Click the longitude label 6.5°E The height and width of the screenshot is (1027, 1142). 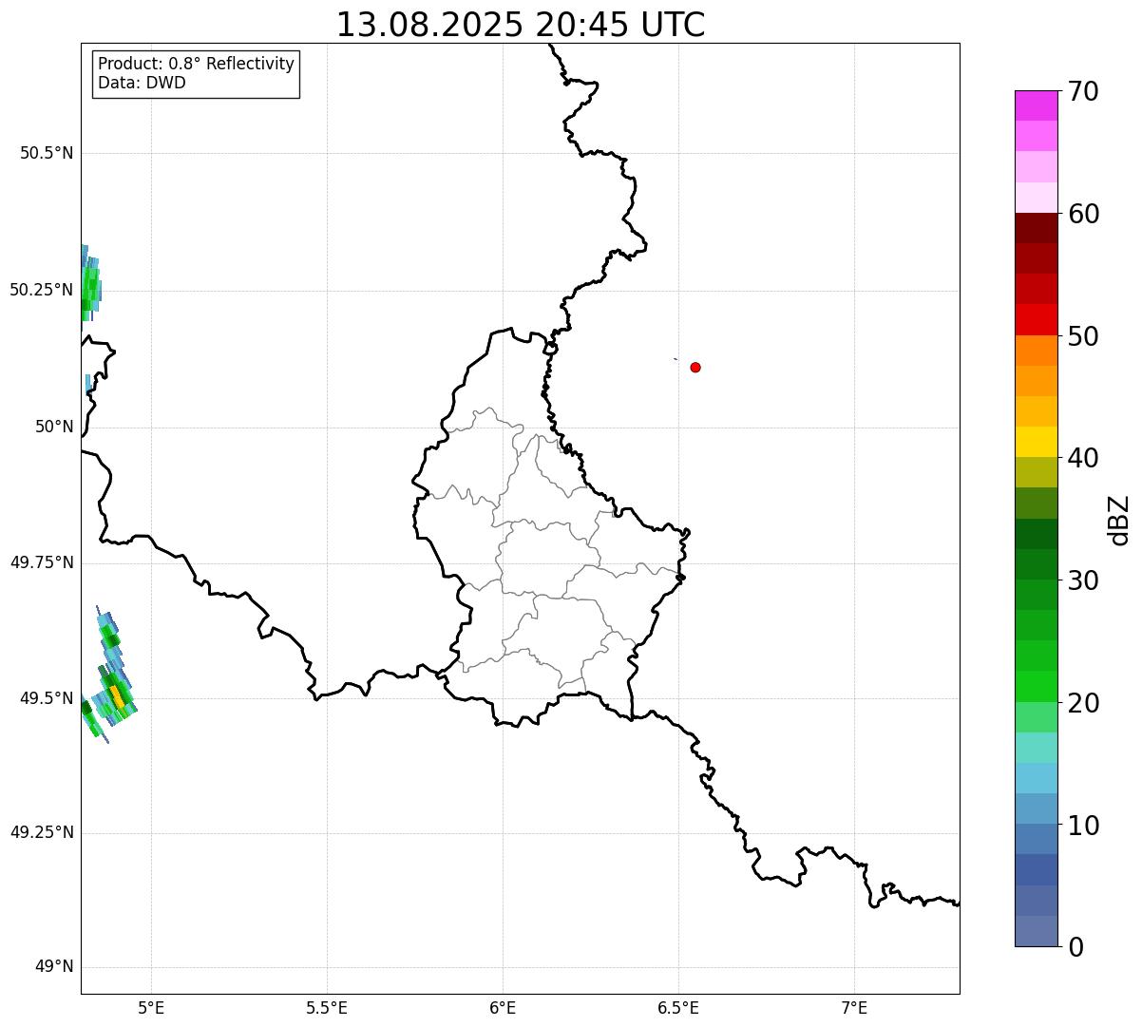click(678, 1007)
